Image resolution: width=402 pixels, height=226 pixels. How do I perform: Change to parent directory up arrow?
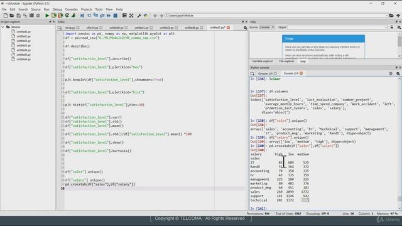point(398,16)
